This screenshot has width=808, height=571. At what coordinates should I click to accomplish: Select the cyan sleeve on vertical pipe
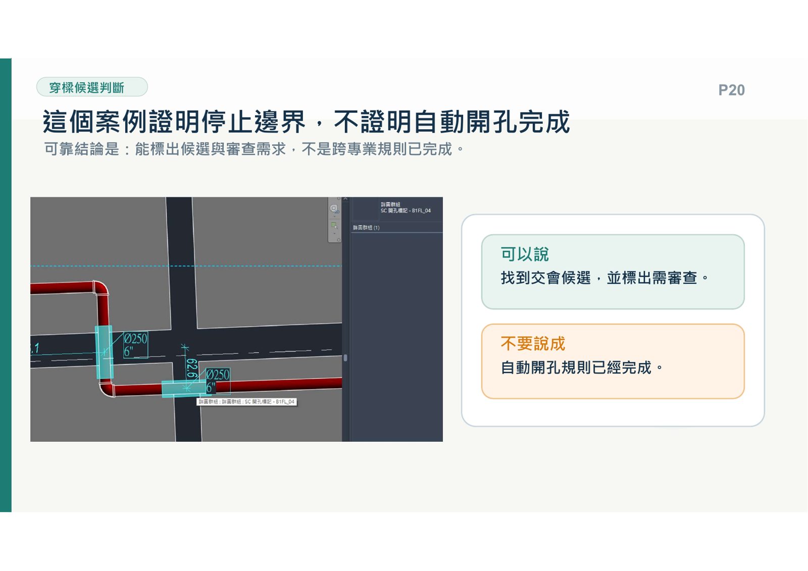pyautogui.click(x=104, y=352)
